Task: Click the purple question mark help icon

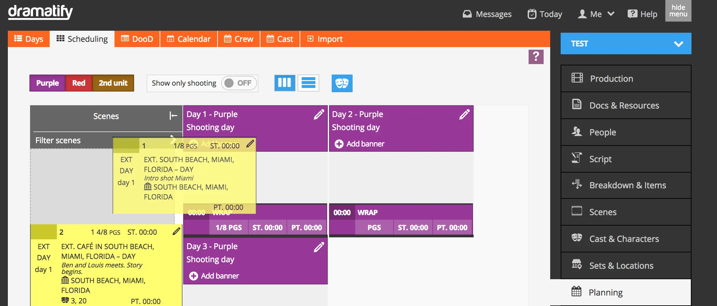Action: pyautogui.click(x=536, y=57)
